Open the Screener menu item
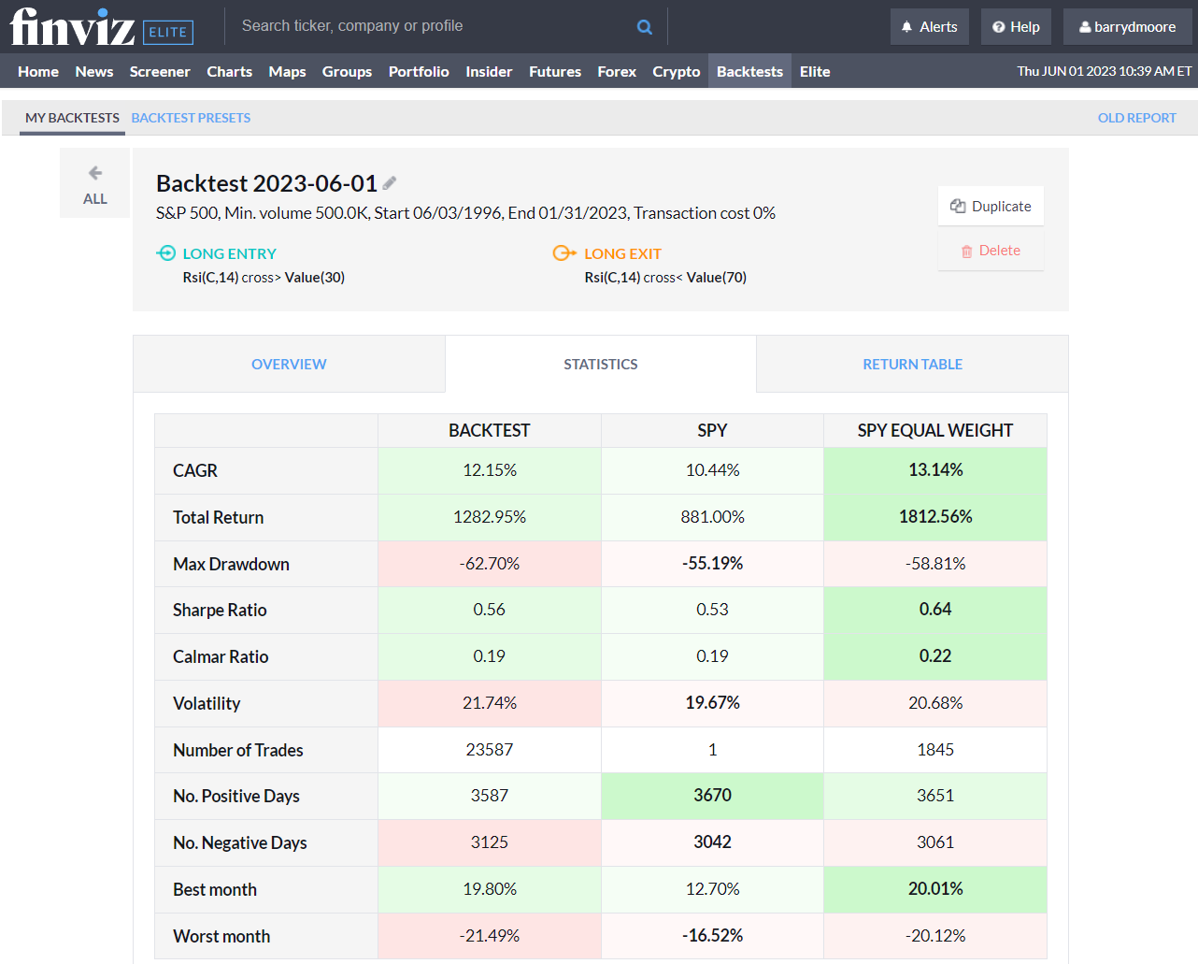The height and width of the screenshot is (964, 1198). (x=159, y=71)
